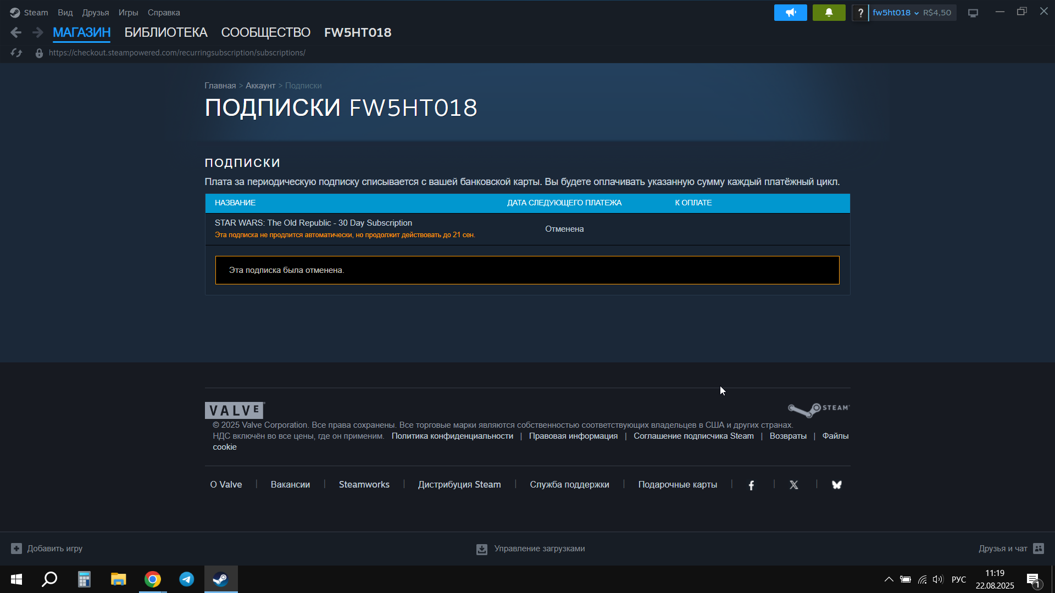
Task: Click the Отменена status cell
Action: pyautogui.click(x=564, y=229)
